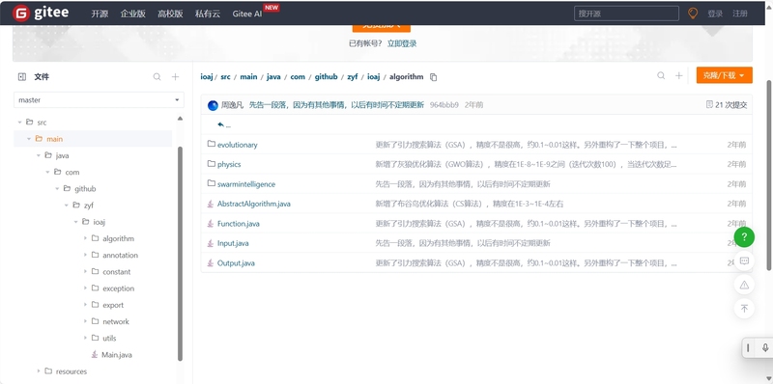Click the author avatar of 周逸凡
Viewport: 773px width, 384px height.
point(213,105)
